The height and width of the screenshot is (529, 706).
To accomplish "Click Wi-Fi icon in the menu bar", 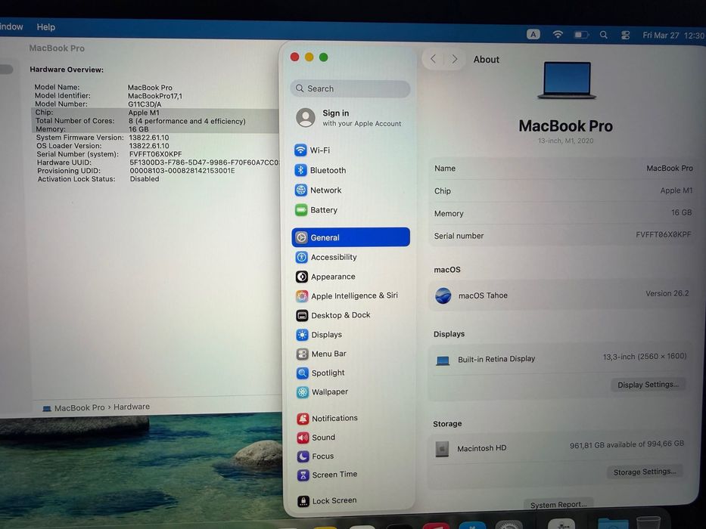I will pyautogui.click(x=558, y=34).
